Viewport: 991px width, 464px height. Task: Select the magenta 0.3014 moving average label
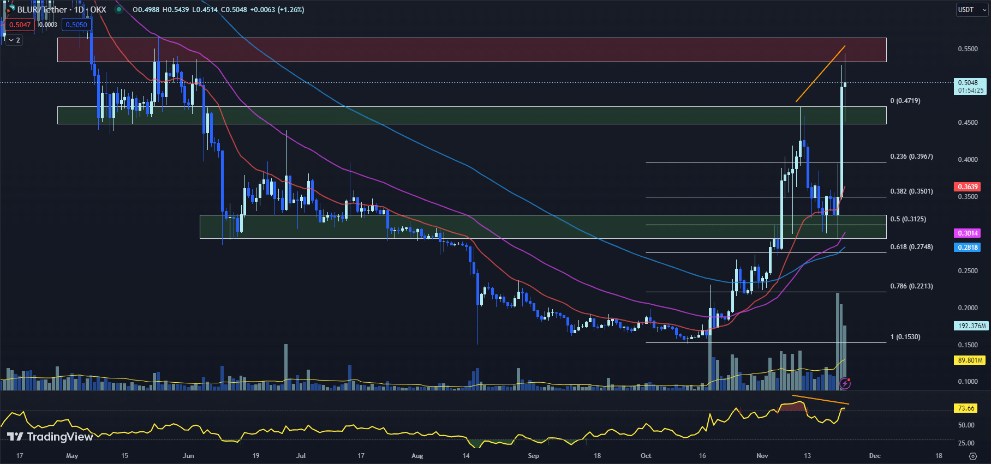pyautogui.click(x=968, y=233)
